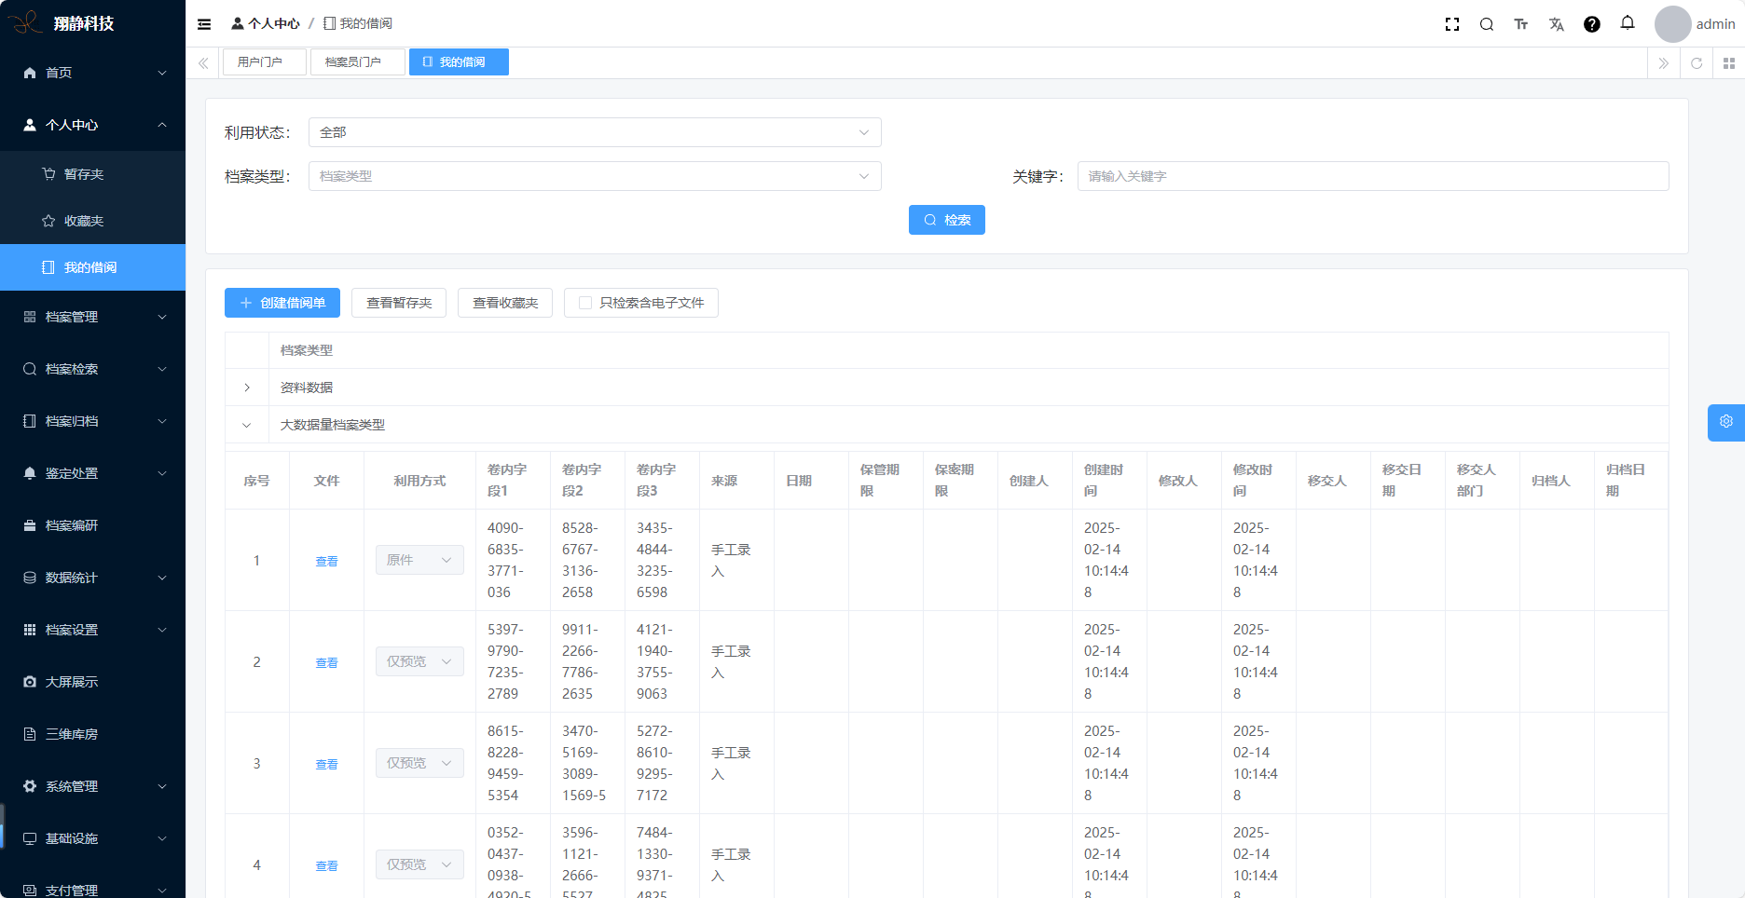Open the 档案类型 dropdown
The width and height of the screenshot is (1745, 898).
[594, 176]
